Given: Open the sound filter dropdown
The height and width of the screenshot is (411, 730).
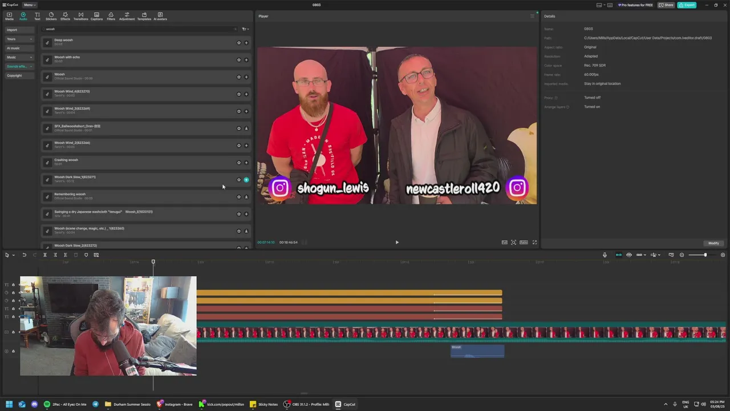Looking at the screenshot, I should click(245, 29).
